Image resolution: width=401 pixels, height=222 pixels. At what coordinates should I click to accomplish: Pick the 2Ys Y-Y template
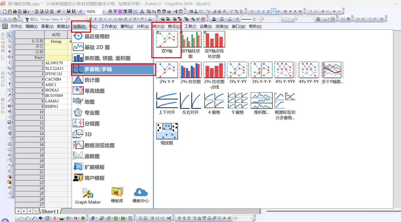[x=167, y=73]
